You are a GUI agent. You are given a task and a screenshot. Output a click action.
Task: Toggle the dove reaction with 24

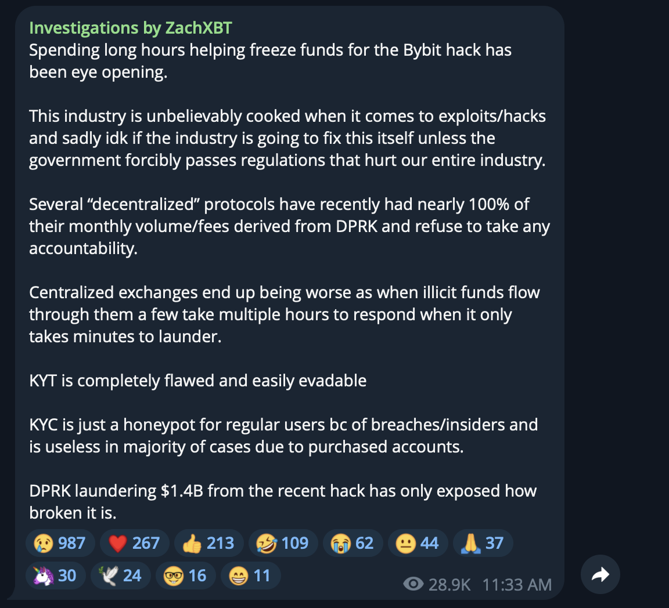(120, 576)
